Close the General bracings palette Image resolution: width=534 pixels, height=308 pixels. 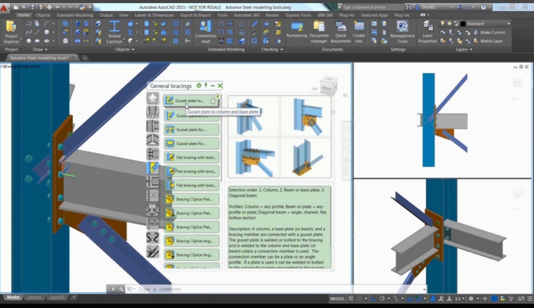220,85
